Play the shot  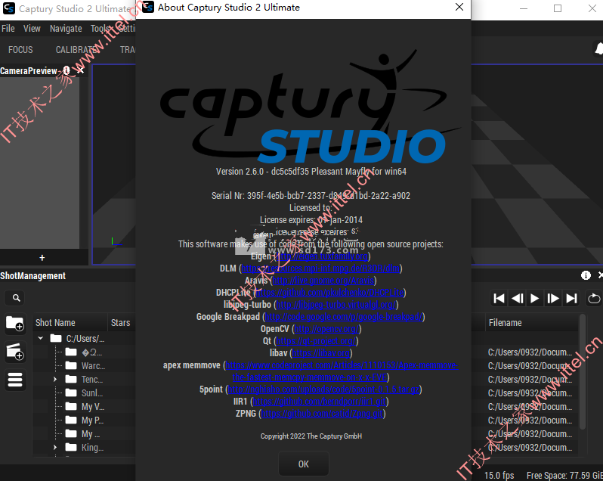tap(534, 298)
